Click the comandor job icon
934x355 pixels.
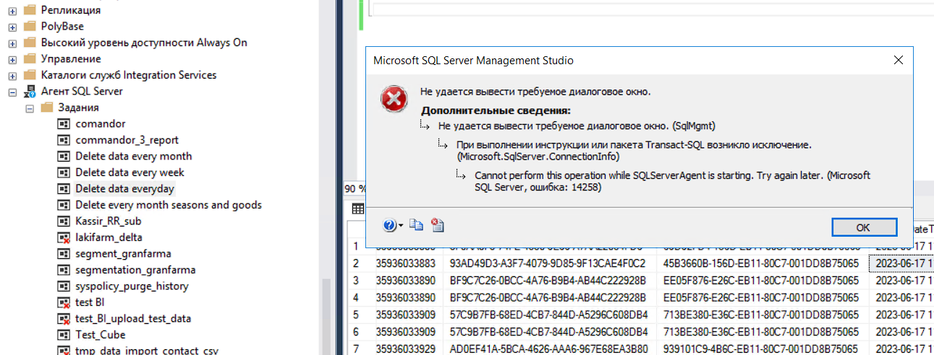(x=64, y=124)
